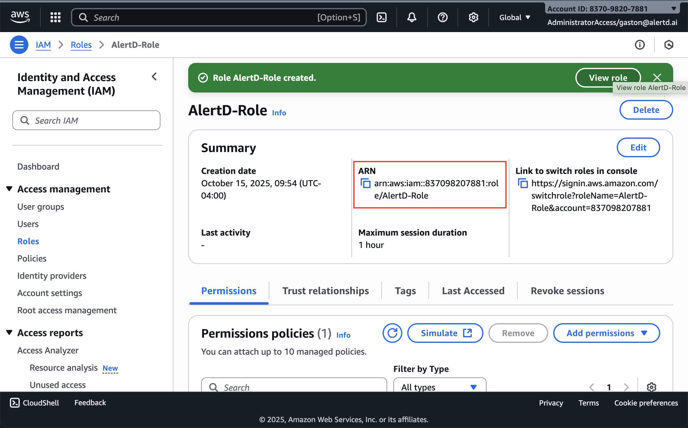Open the CloudShell terminal from the top bar

[x=381, y=17]
